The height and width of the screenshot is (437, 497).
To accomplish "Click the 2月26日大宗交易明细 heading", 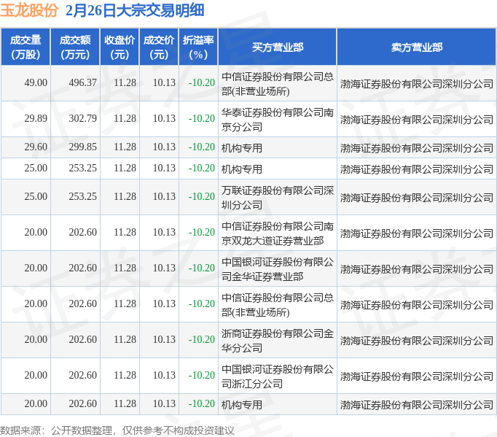I will click(x=135, y=10).
